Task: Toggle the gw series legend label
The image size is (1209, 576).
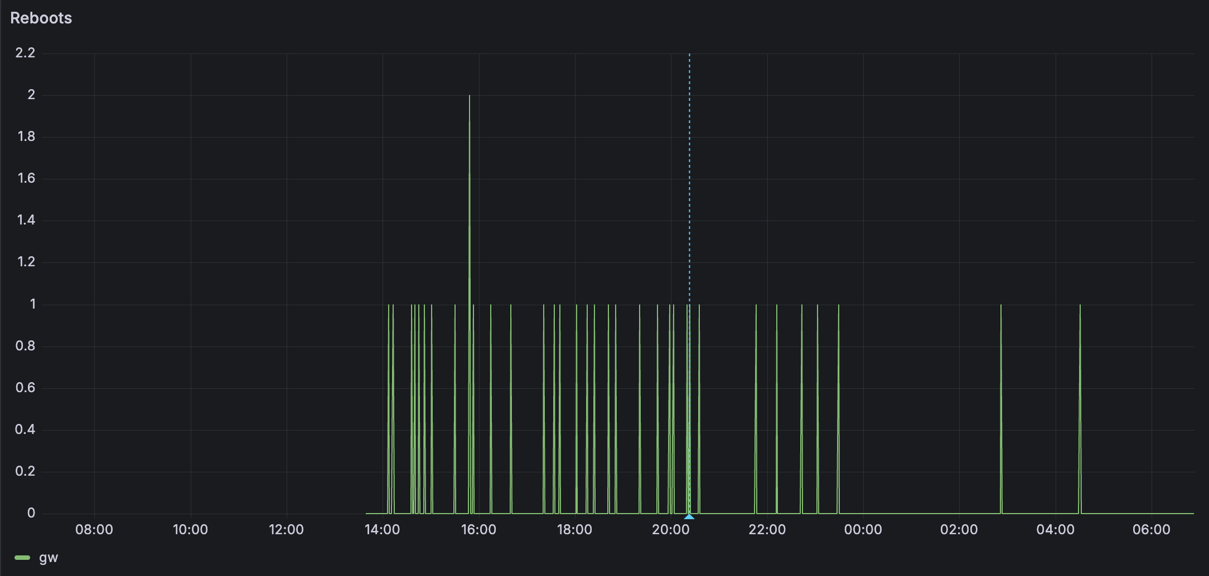Action: click(x=49, y=558)
